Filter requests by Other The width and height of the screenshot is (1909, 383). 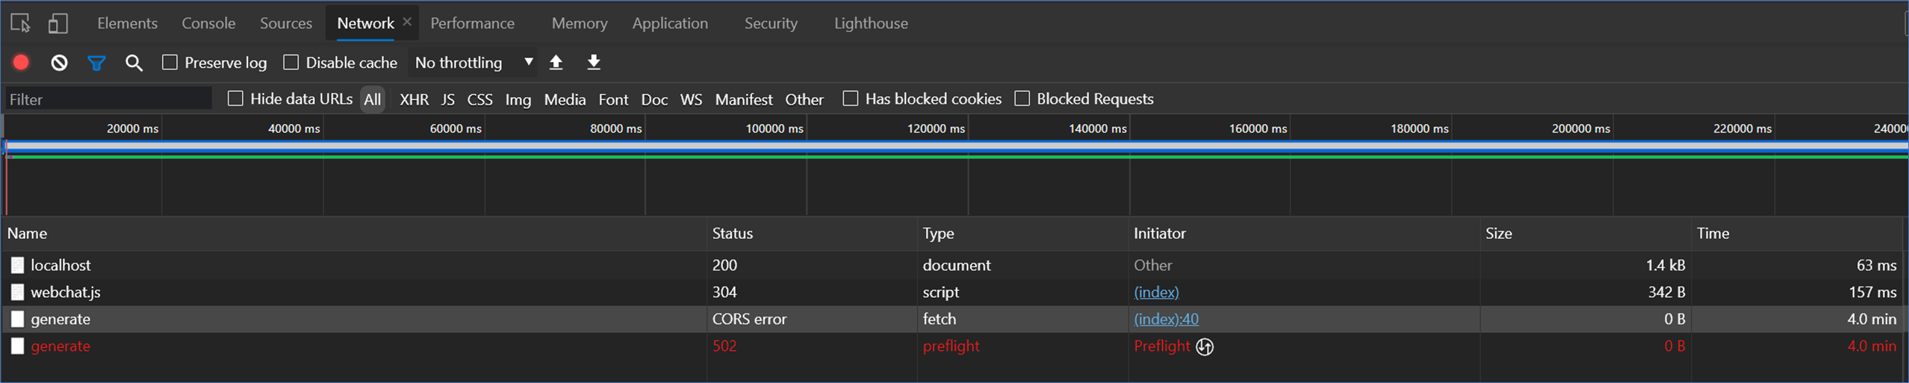(804, 99)
